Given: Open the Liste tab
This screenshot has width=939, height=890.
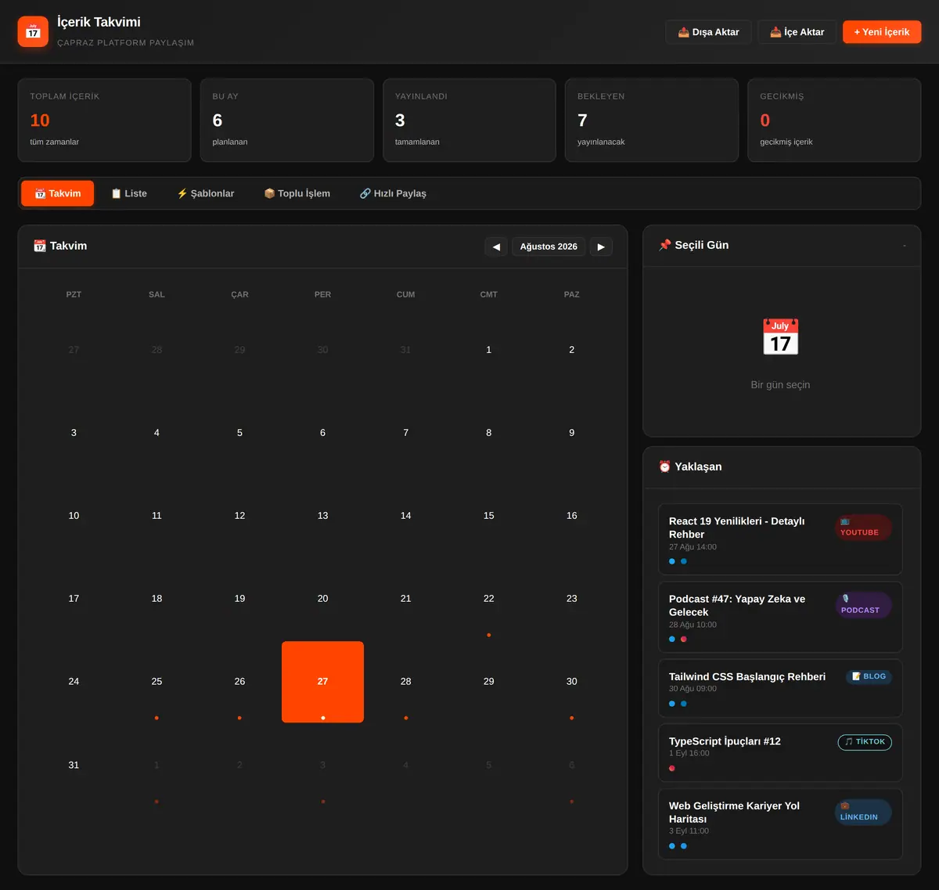Looking at the screenshot, I should [129, 193].
